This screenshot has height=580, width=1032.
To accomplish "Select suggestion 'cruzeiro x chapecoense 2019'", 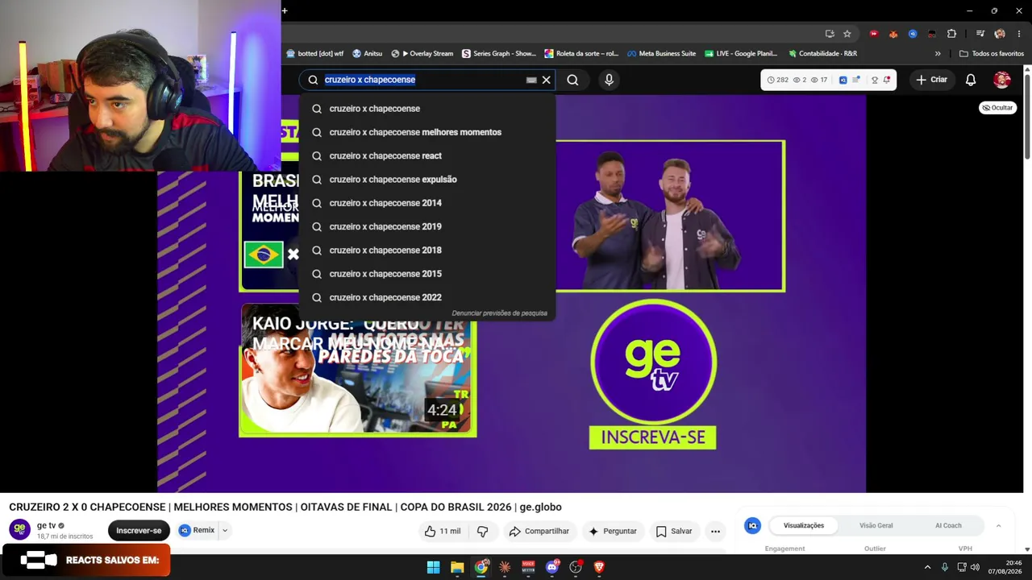I will pos(427,226).
